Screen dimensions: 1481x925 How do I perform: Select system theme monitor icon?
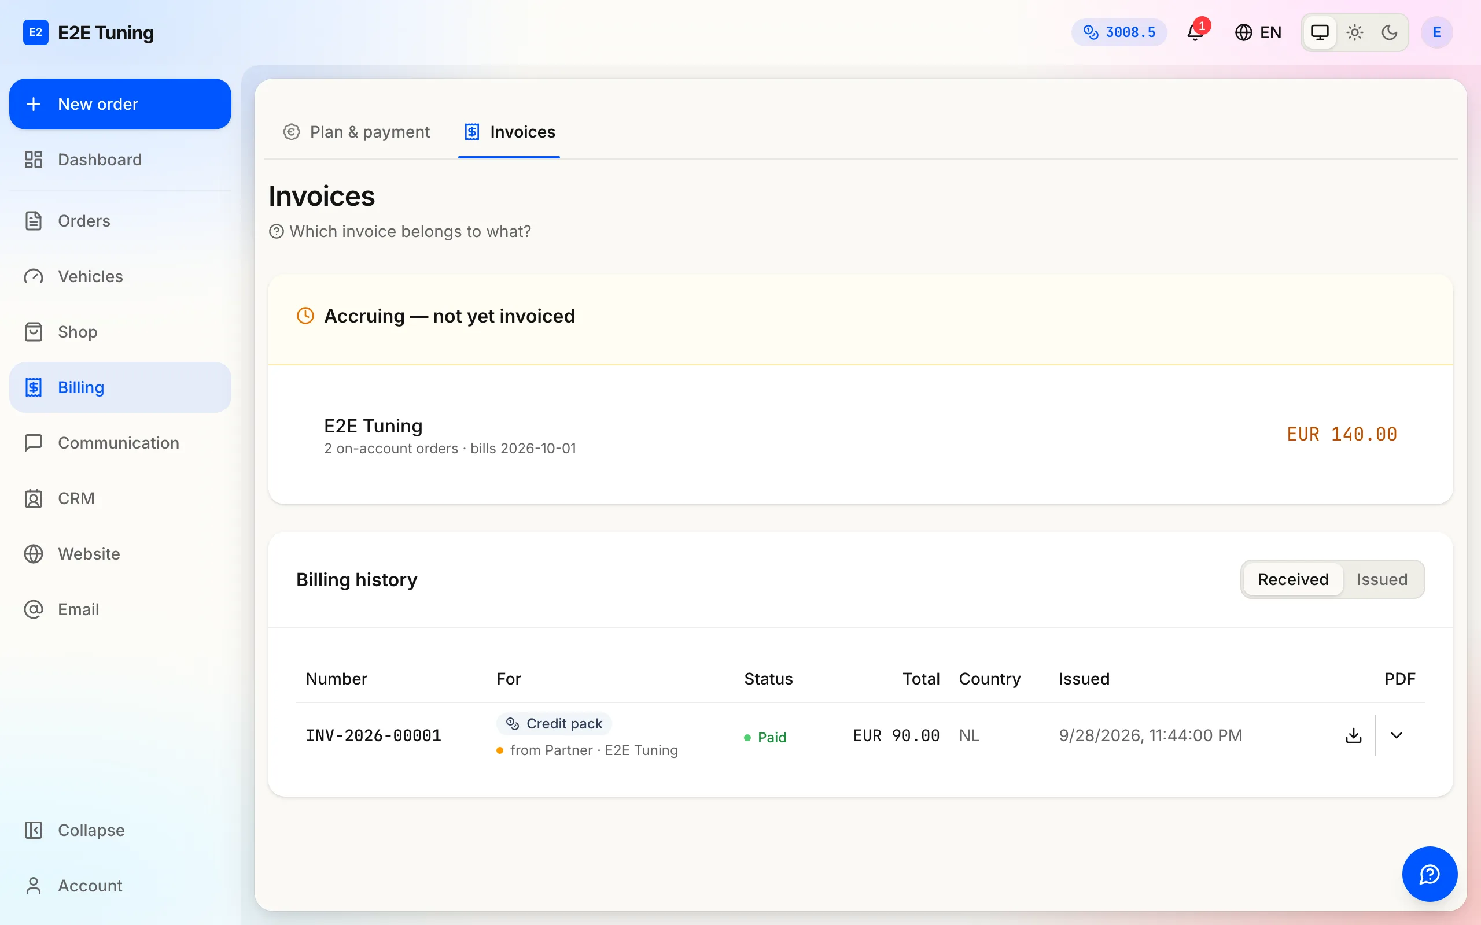click(x=1320, y=32)
